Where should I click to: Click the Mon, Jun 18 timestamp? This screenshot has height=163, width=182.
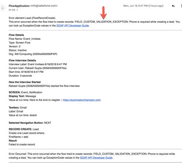tap(143, 6)
